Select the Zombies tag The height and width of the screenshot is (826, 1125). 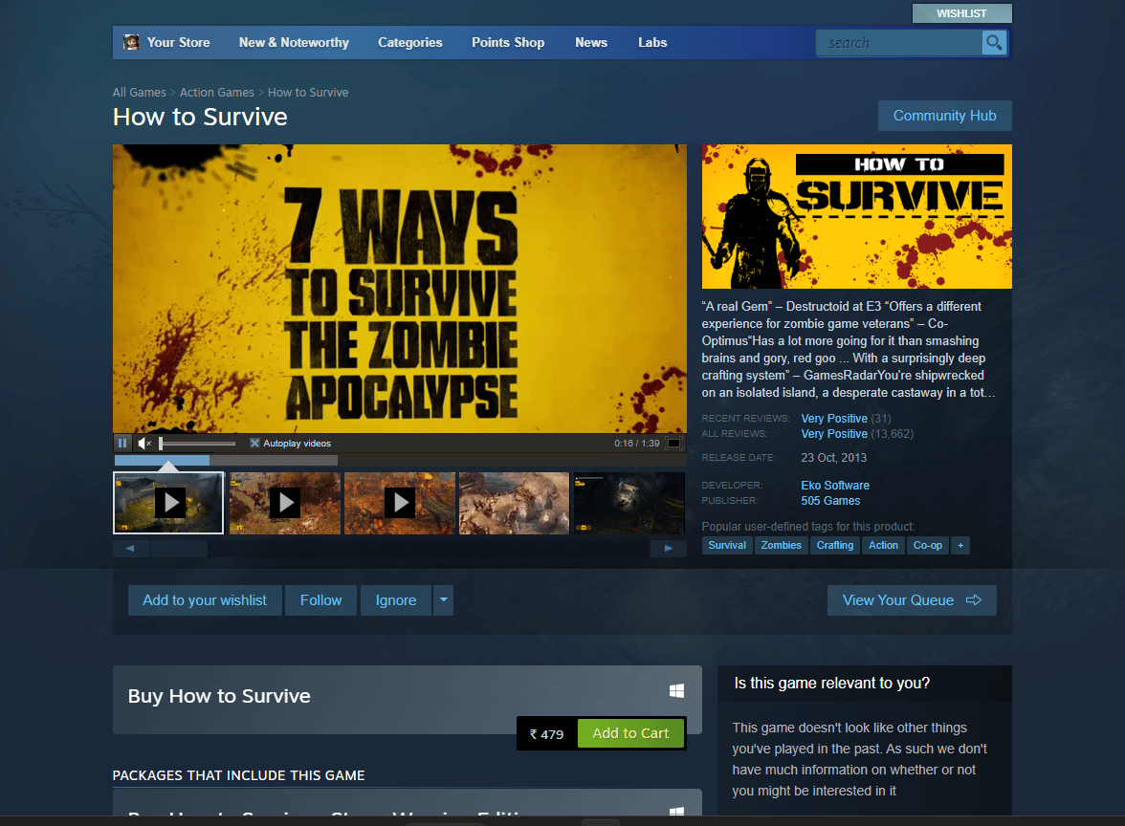tap(782, 546)
